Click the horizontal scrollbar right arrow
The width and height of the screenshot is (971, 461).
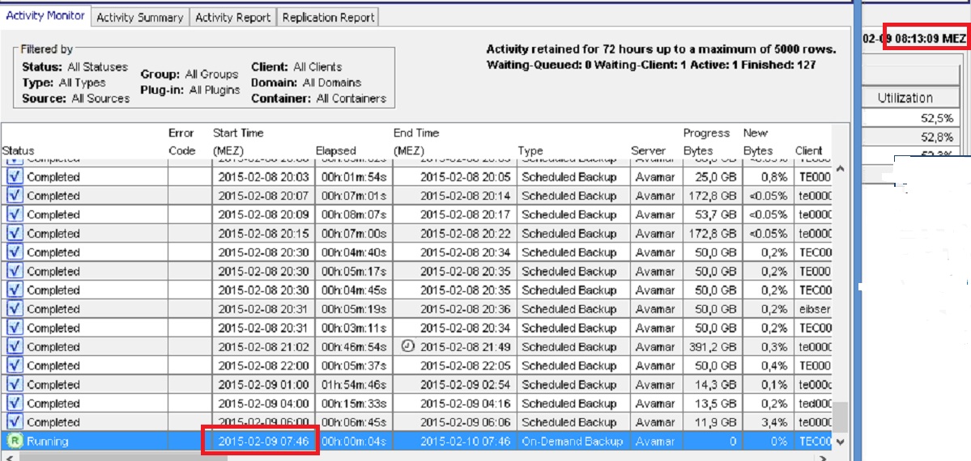click(822, 457)
